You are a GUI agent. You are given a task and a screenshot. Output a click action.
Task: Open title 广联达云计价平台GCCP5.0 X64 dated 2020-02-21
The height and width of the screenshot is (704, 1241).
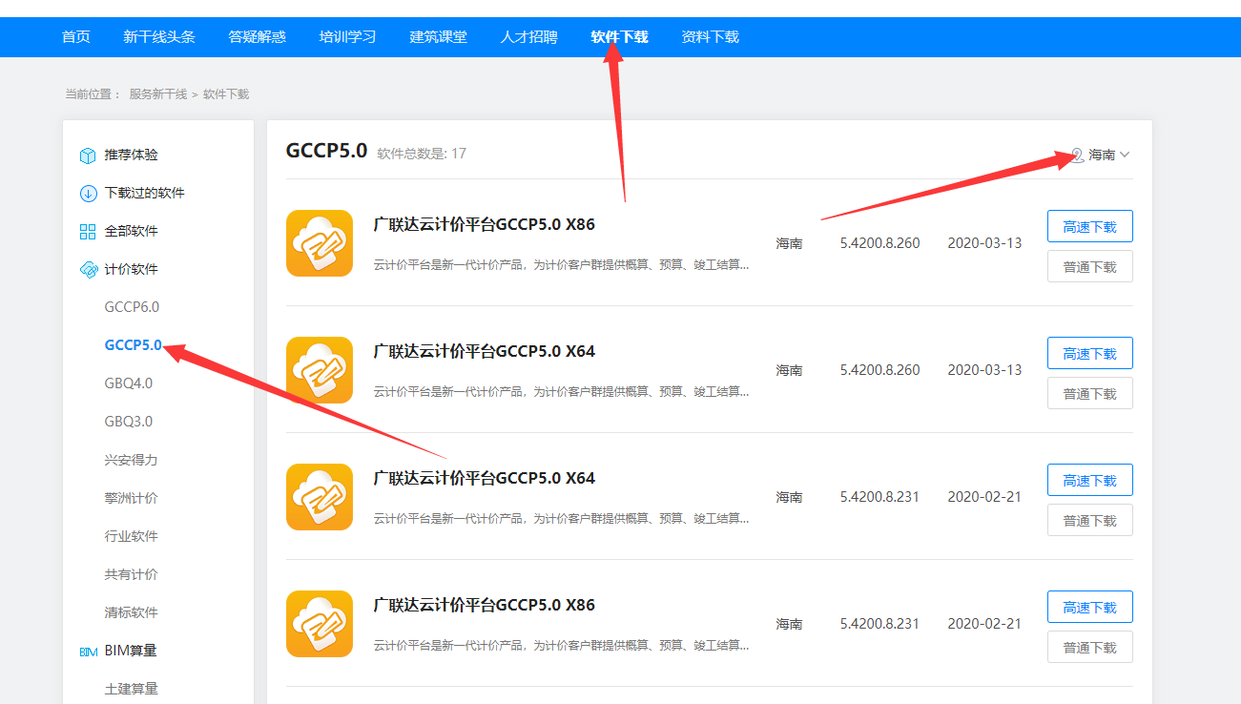(x=485, y=479)
